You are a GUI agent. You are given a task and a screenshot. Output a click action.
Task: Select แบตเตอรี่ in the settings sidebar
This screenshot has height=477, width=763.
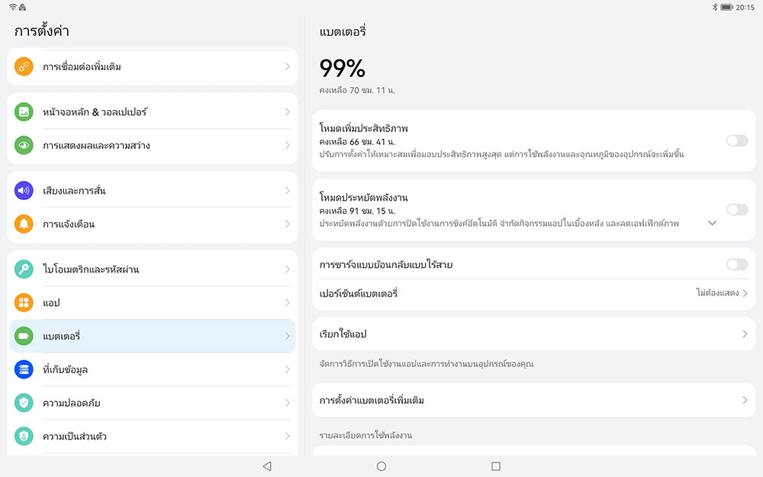[x=153, y=336]
